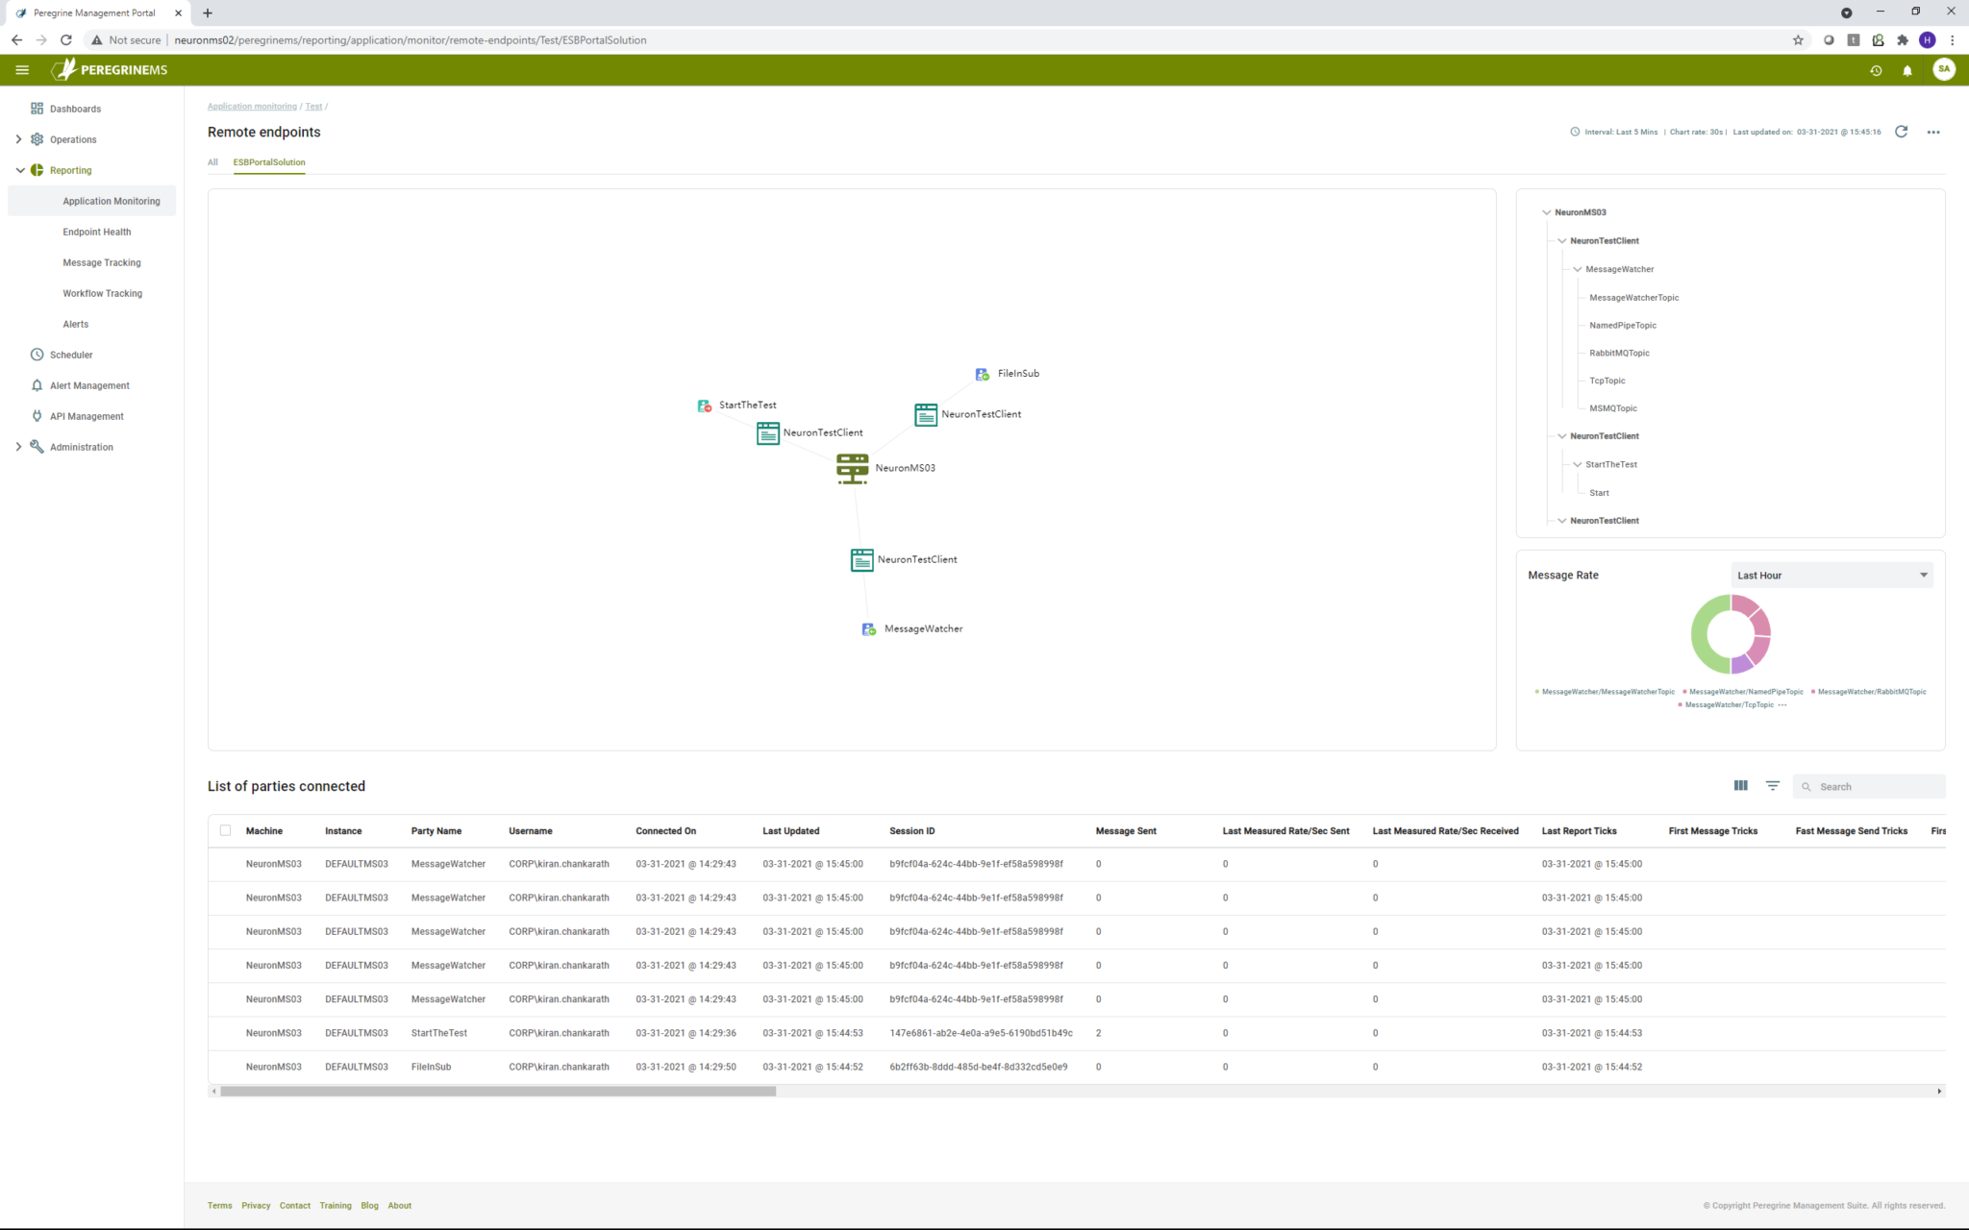The width and height of the screenshot is (1969, 1230).
Task: Expand the Administration sidebar section
Action: click(x=18, y=446)
